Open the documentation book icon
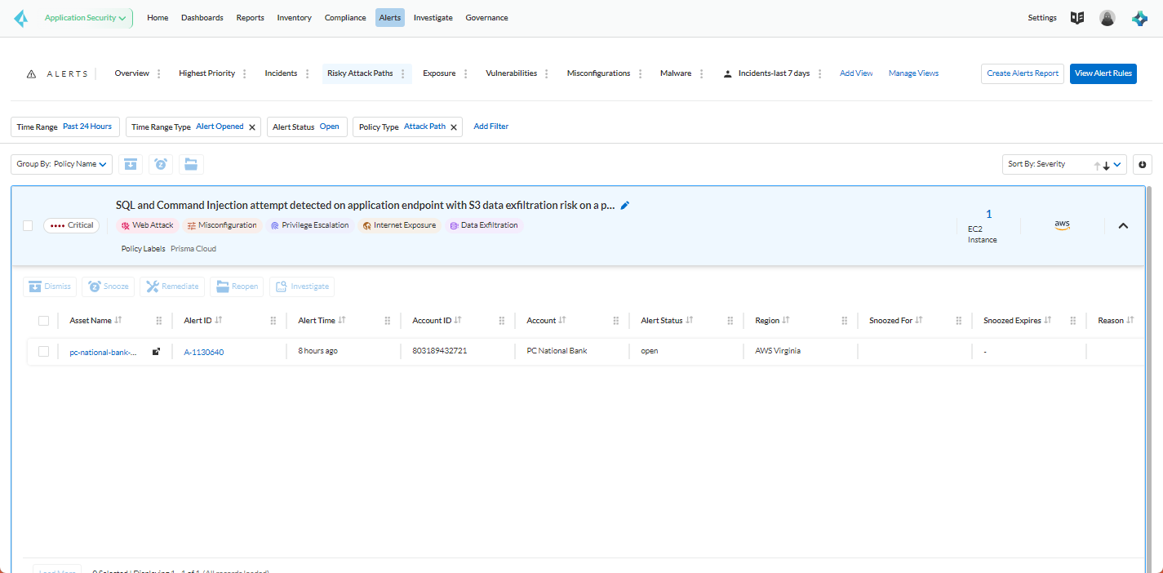Viewport: 1163px width, 573px height. click(x=1077, y=18)
